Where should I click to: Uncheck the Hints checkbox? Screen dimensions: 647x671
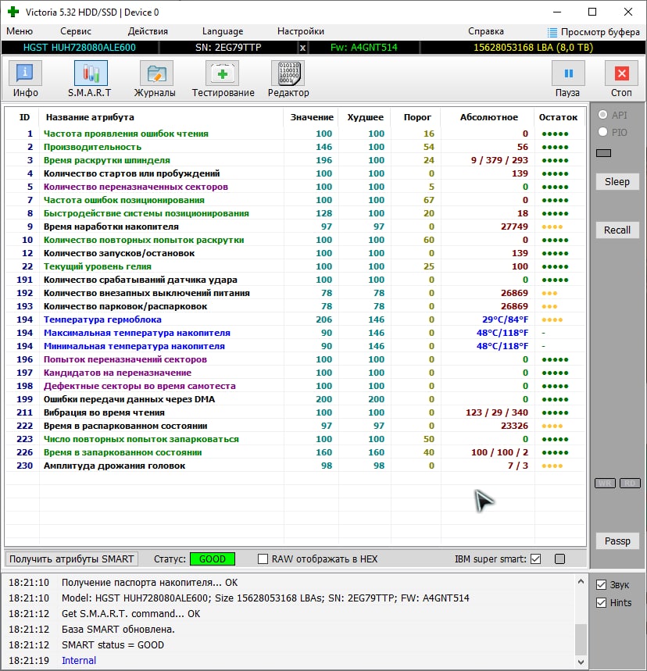coord(601,603)
